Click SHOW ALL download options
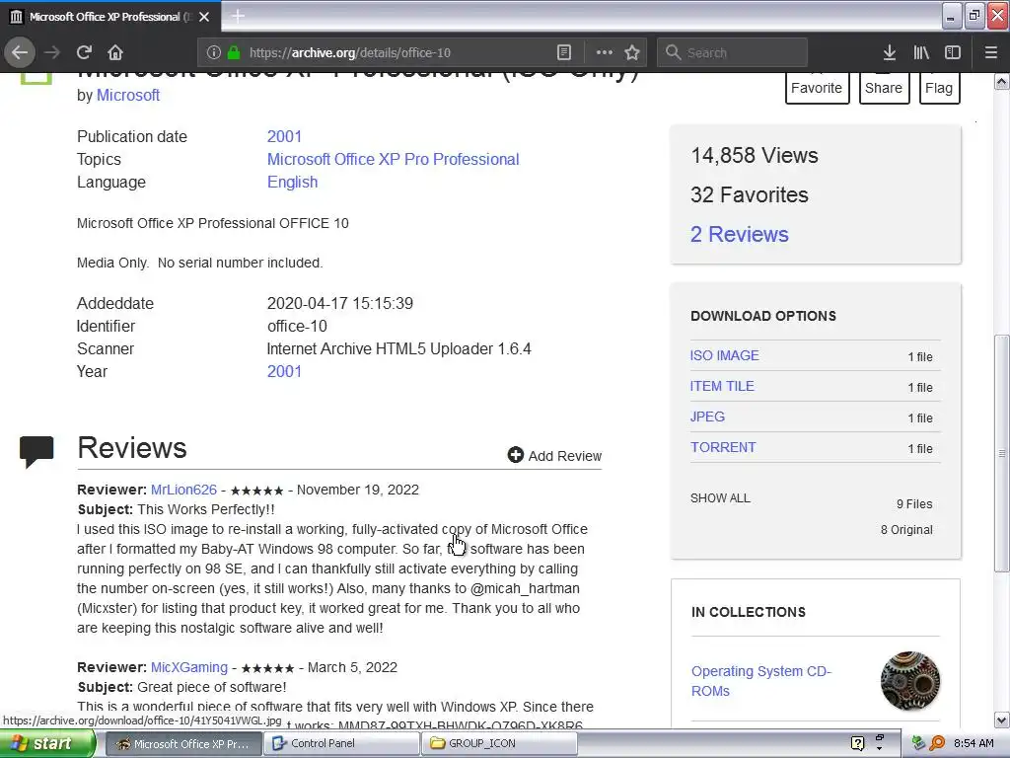This screenshot has height=758, width=1010. [720, 498]
